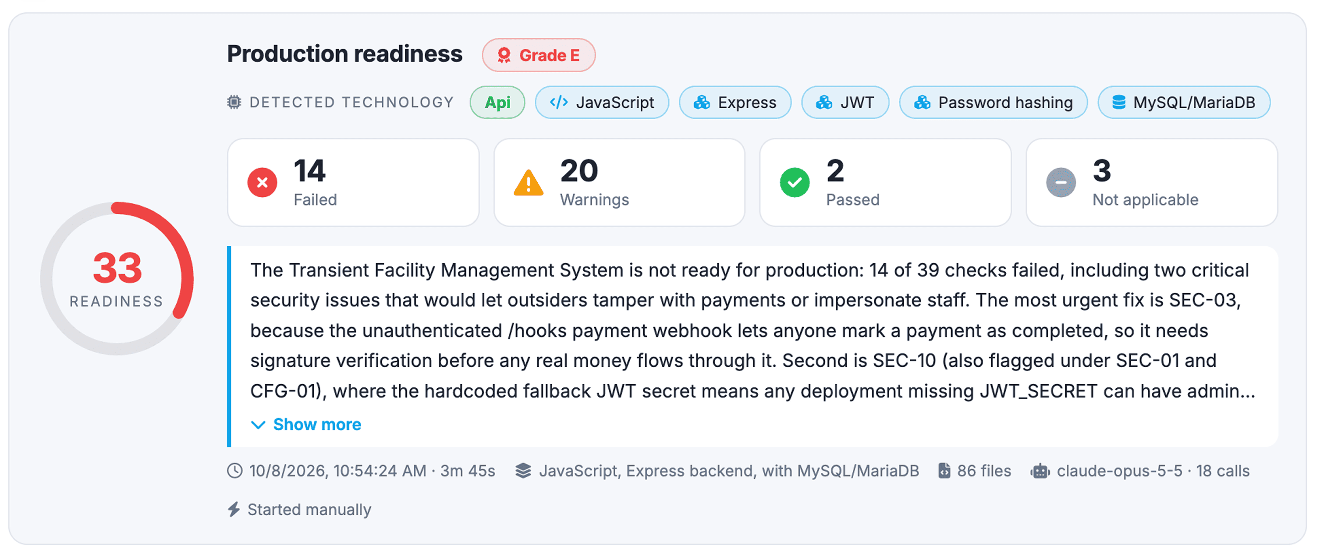This screenshot has height=560, width=1320.
Task: Click the file icon next to 86 files
Action: (x=944, y=470)
